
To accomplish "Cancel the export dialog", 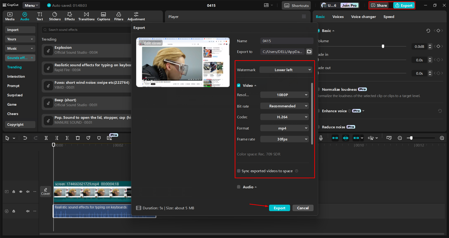I will 303,208.
